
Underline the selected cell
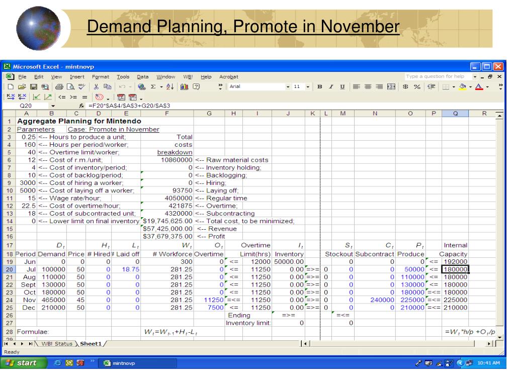click(342, 86)
